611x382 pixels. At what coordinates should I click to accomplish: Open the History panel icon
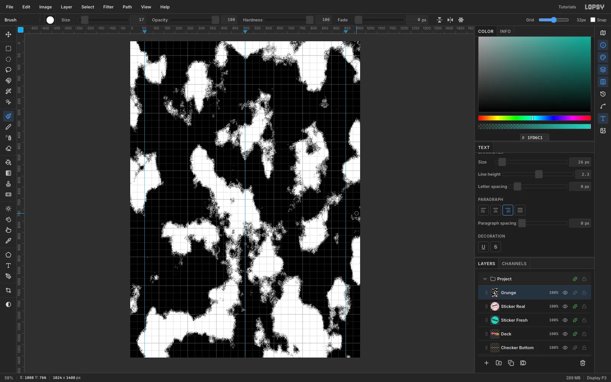pos(603,94)
